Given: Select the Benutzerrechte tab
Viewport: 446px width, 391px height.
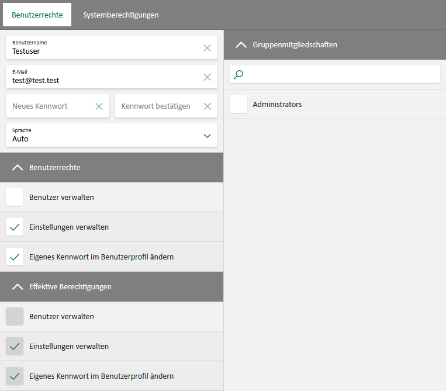Looking at the screenshot, I should (37, 15).
